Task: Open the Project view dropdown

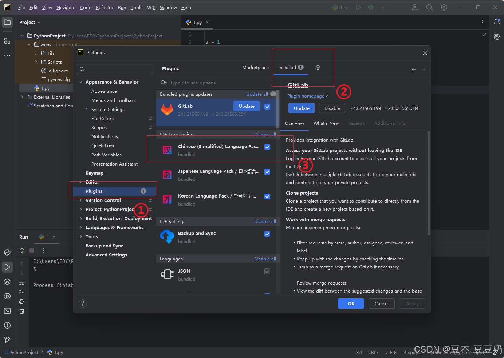Action: click(30, 22)
